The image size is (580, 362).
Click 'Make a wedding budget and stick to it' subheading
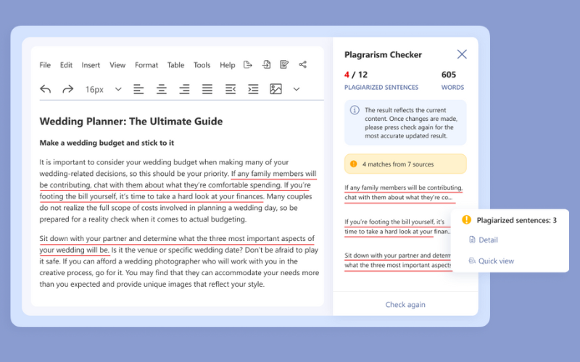click(x=107, y=143)
